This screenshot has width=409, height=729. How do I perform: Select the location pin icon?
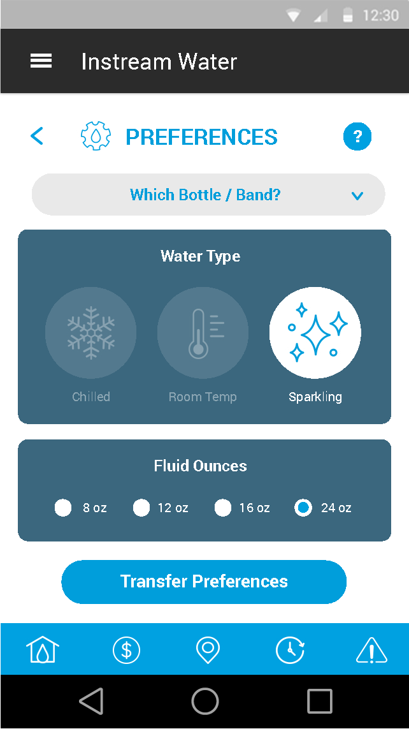point(208,650)
